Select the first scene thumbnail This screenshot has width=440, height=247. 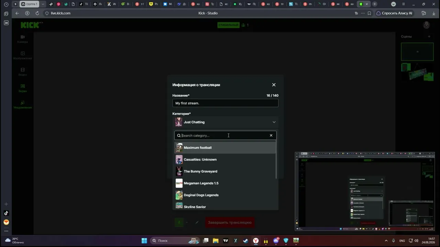pos(417,52)
